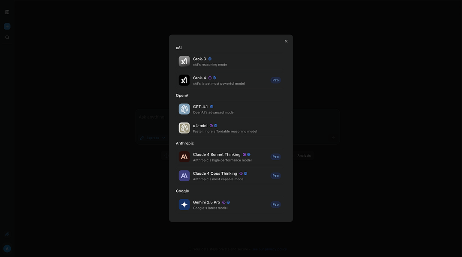Click the purple reasoning icon beside Grok-4
The width and height of the screenshot is (462, 257).
[210, 78]
